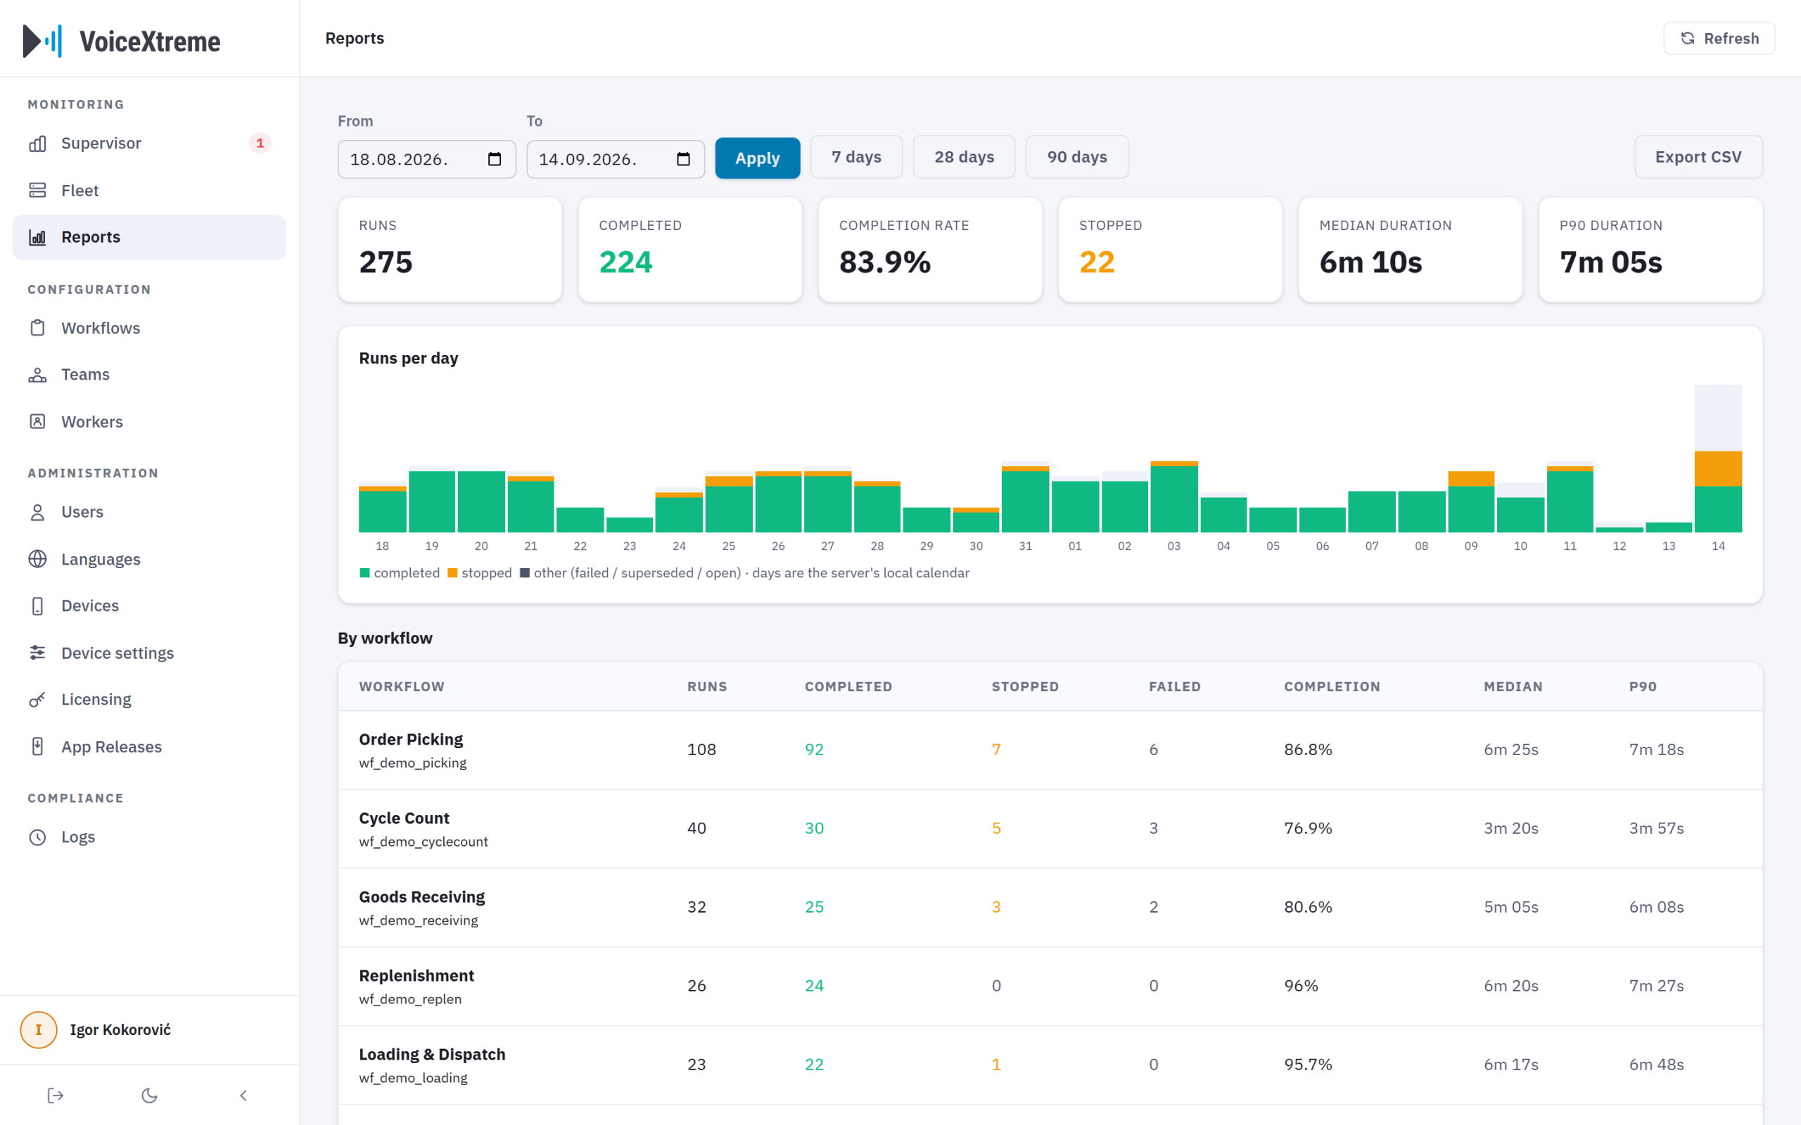1801x1125 pixels.
Task: Click the Supervisor notification badge 1
Action: 260,143
